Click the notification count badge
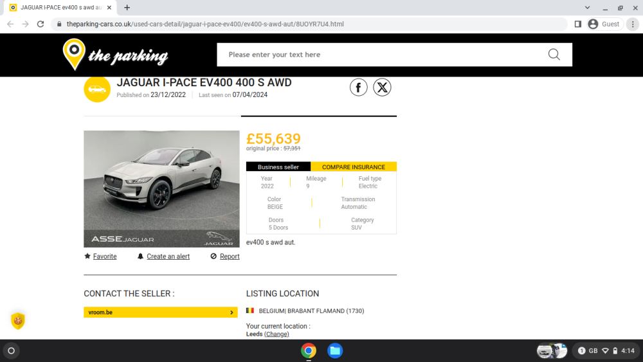Image resolution: width=643 pixels, height=362 pixels. (581, 351)
